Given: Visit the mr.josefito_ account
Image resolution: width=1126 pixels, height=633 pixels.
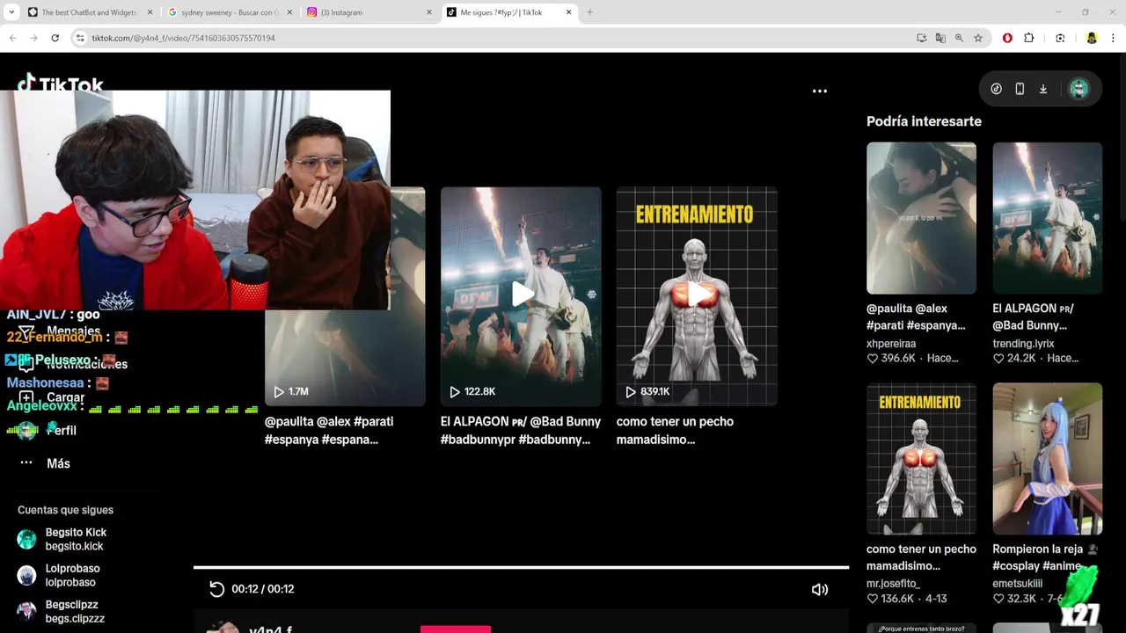Looking at the screenshot, I should [x=893, y=584].
